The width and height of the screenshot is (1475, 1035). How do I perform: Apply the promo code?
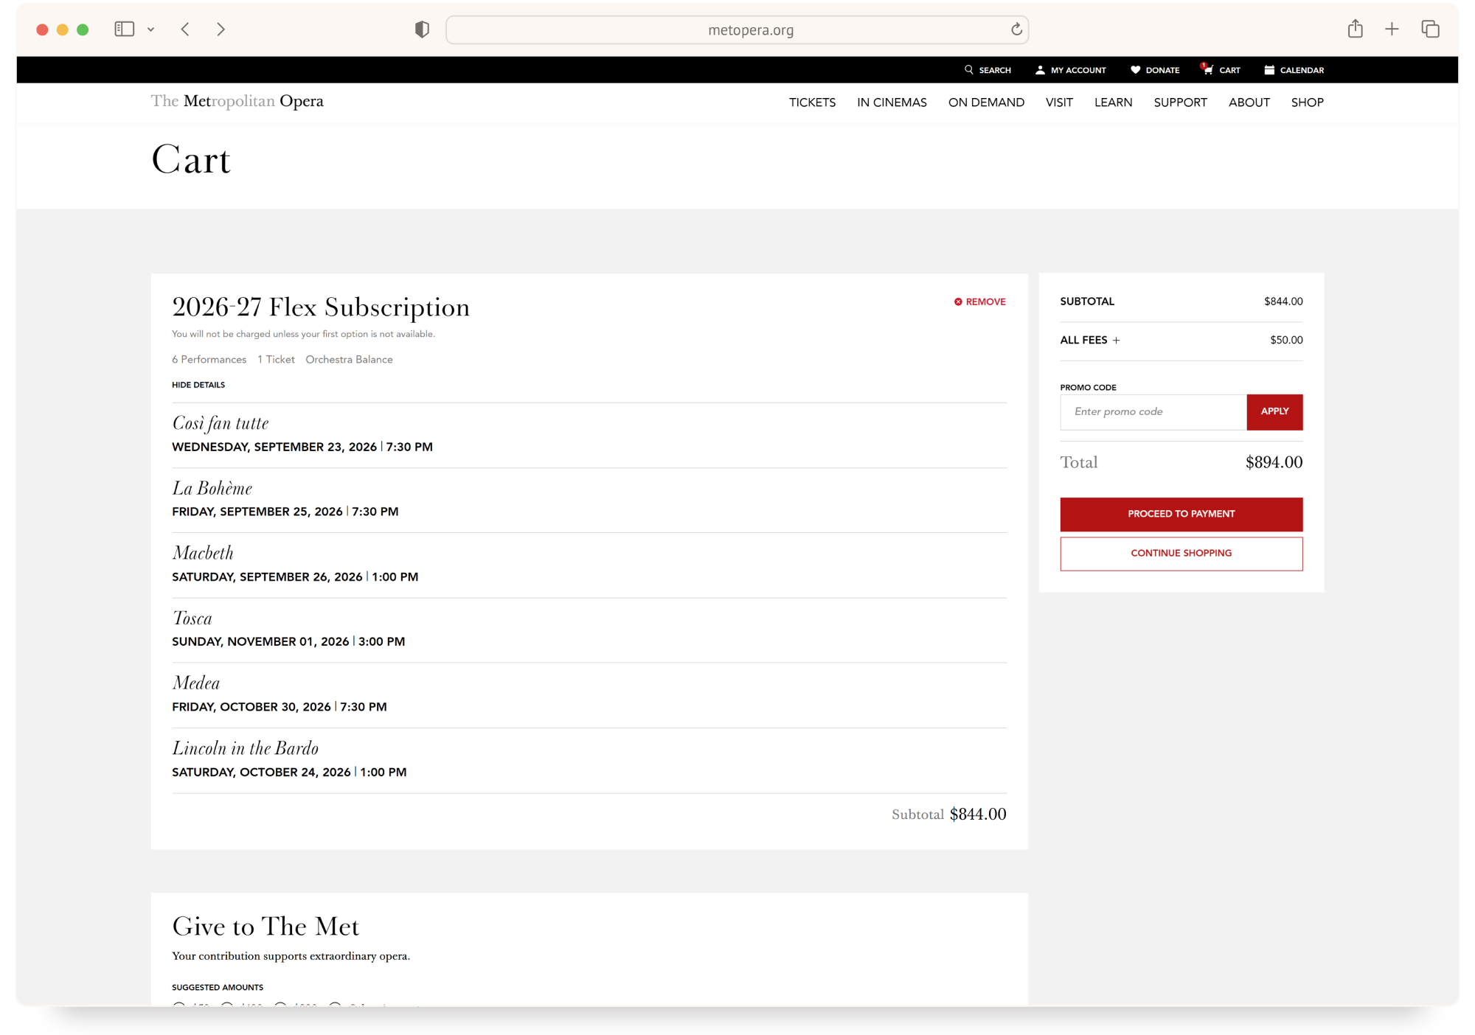(x=1274, y=412)
